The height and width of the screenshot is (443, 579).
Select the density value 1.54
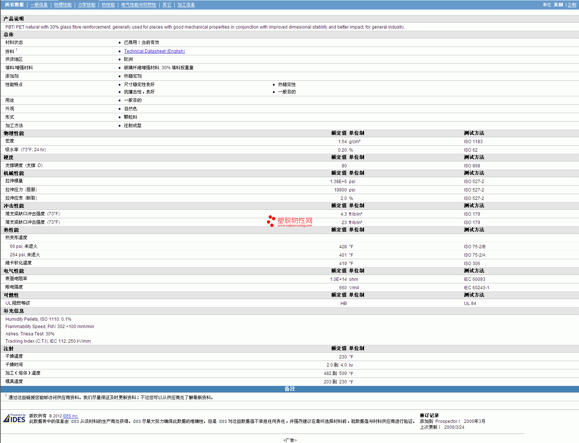(342, 142)
